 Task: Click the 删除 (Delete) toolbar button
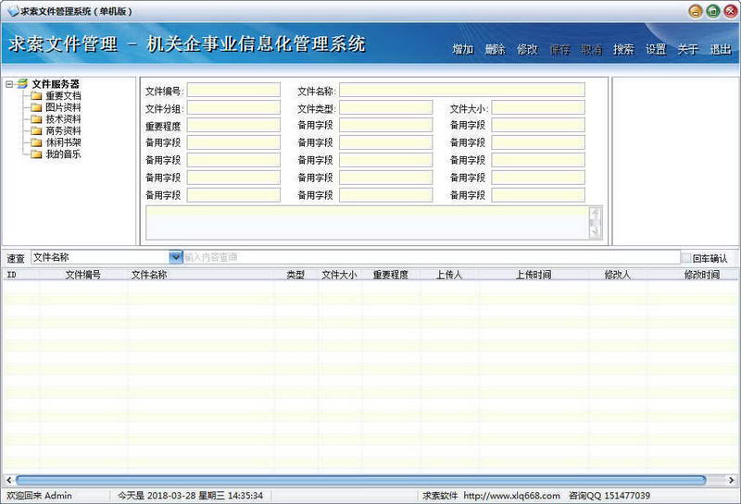pyautogui.click(x=495, y=49)
